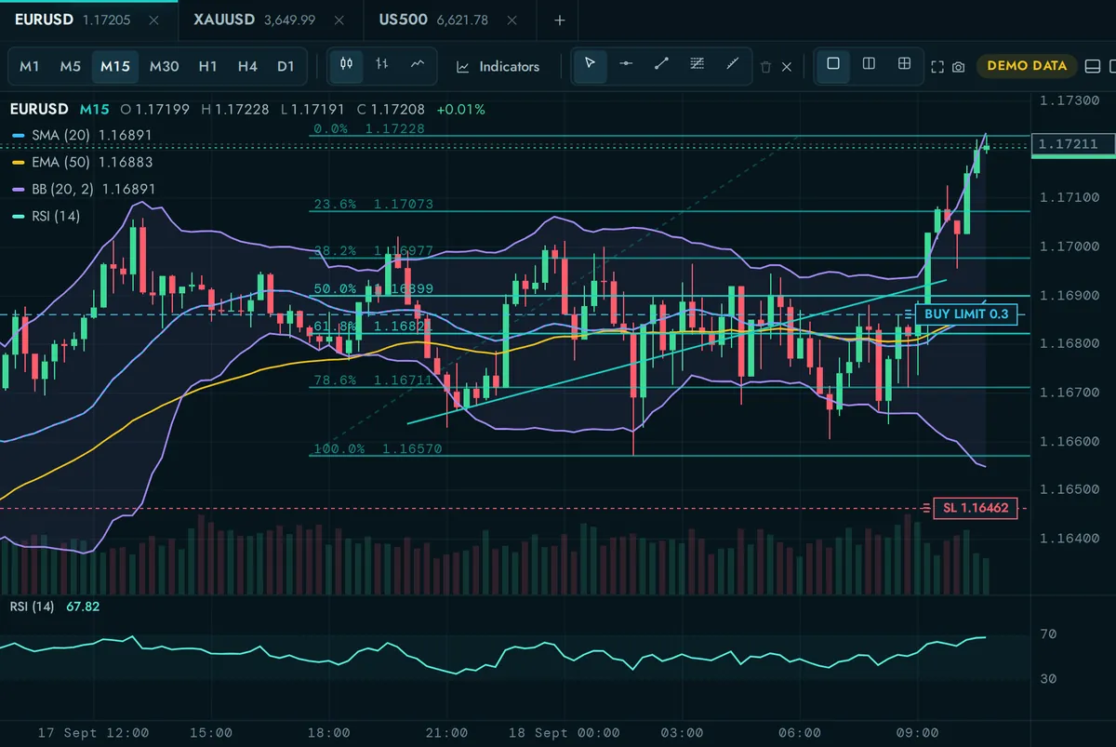Switch to bar chart type
The image size is (1116, 747).
382,65
